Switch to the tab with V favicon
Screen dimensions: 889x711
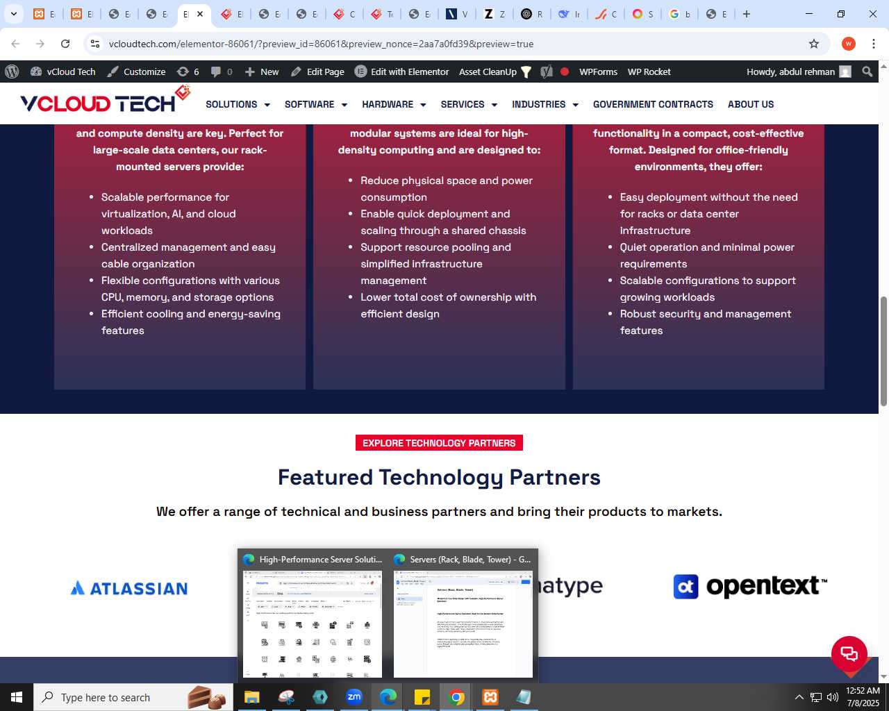click(x=457, y=14)
